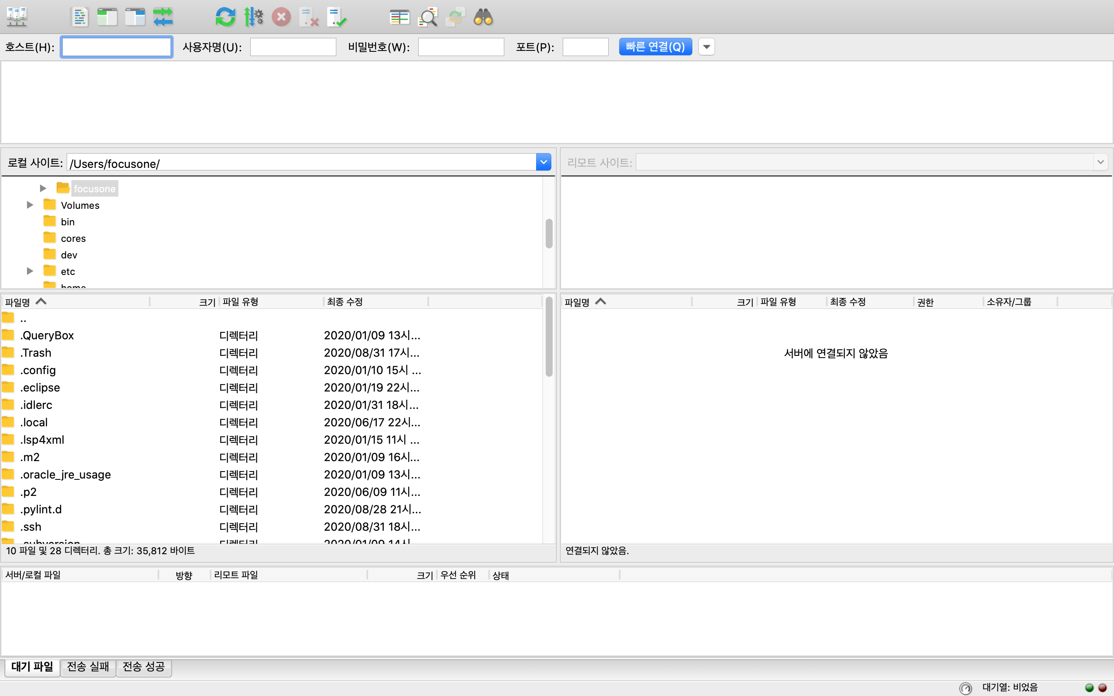Image resolution: width=1114 pixels, height=696 pixels.
Task: Click the 비밀번호 input field
Action: pyautogui.click(x=461, y=47)
